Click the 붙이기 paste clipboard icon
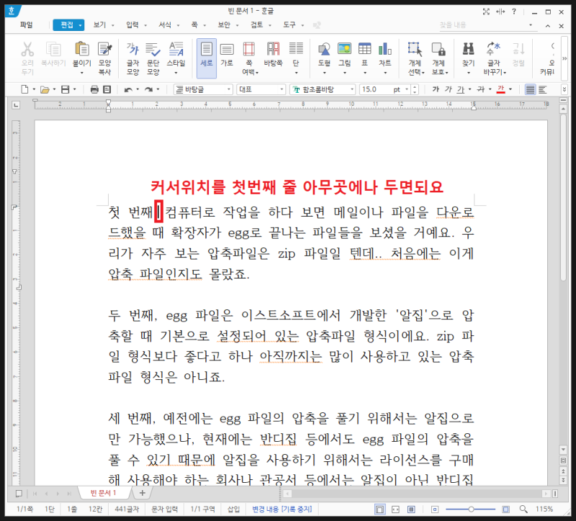The width and height of the screenshot is (576, 521). [x=81, y=49]
